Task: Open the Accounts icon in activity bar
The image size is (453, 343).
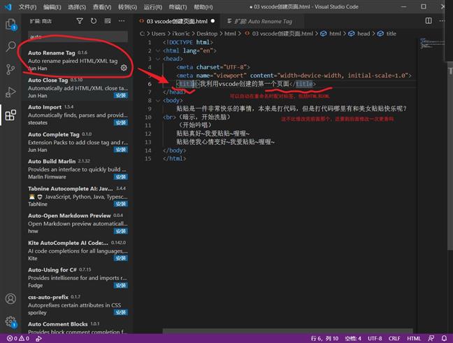Action: 10,298
